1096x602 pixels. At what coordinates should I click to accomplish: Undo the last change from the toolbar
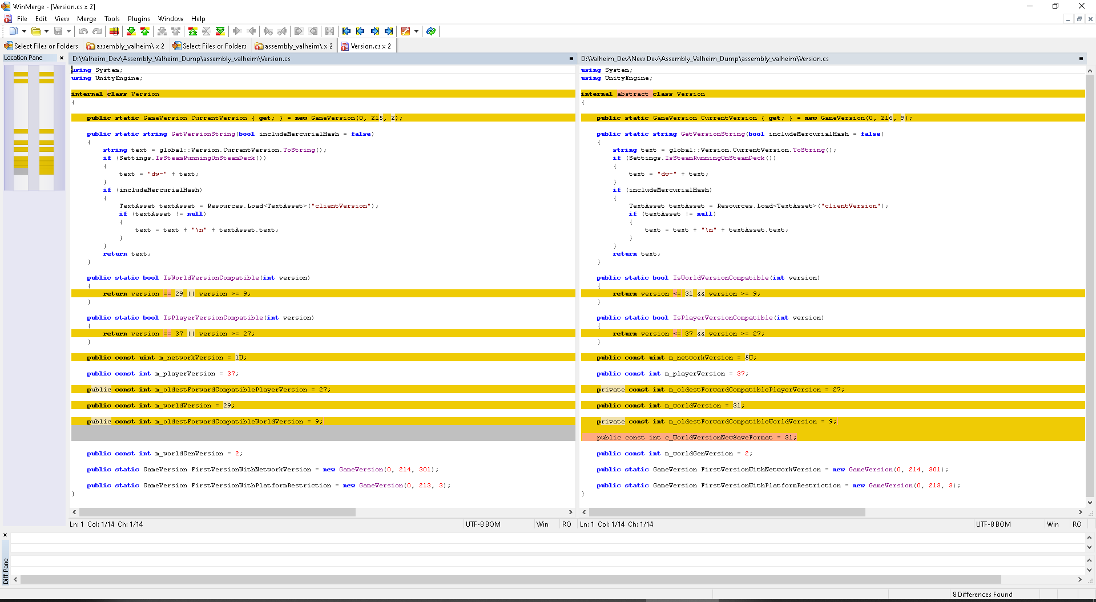click(x=83, y=31)
